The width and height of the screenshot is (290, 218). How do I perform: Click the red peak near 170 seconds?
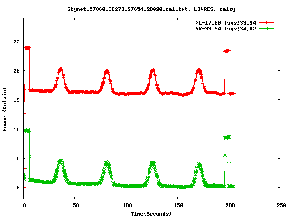198,71
